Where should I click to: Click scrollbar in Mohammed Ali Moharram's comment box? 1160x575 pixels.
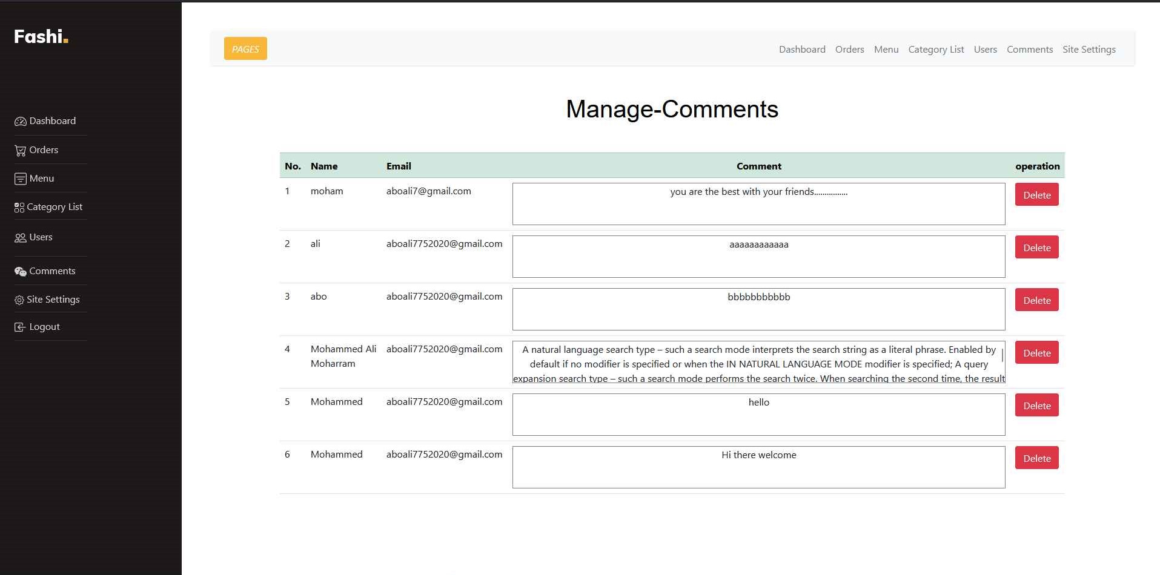1002,356
